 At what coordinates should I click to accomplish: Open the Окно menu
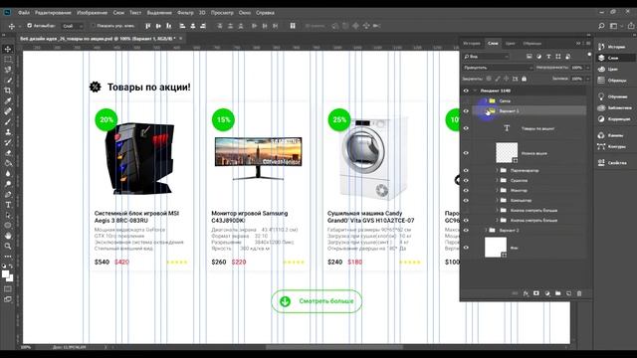(x=245, y=13)
